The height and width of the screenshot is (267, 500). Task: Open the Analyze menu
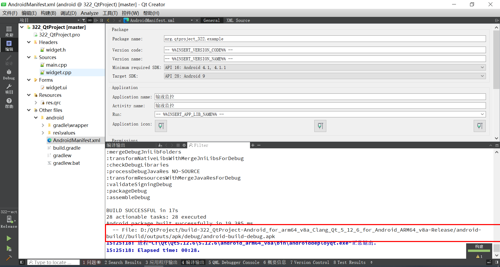point(89,13)
